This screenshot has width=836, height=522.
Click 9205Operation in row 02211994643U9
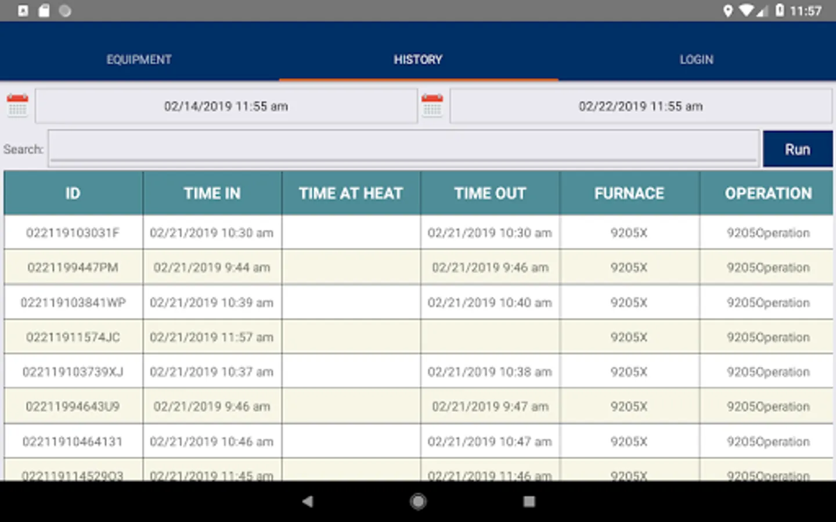(768, 407)
